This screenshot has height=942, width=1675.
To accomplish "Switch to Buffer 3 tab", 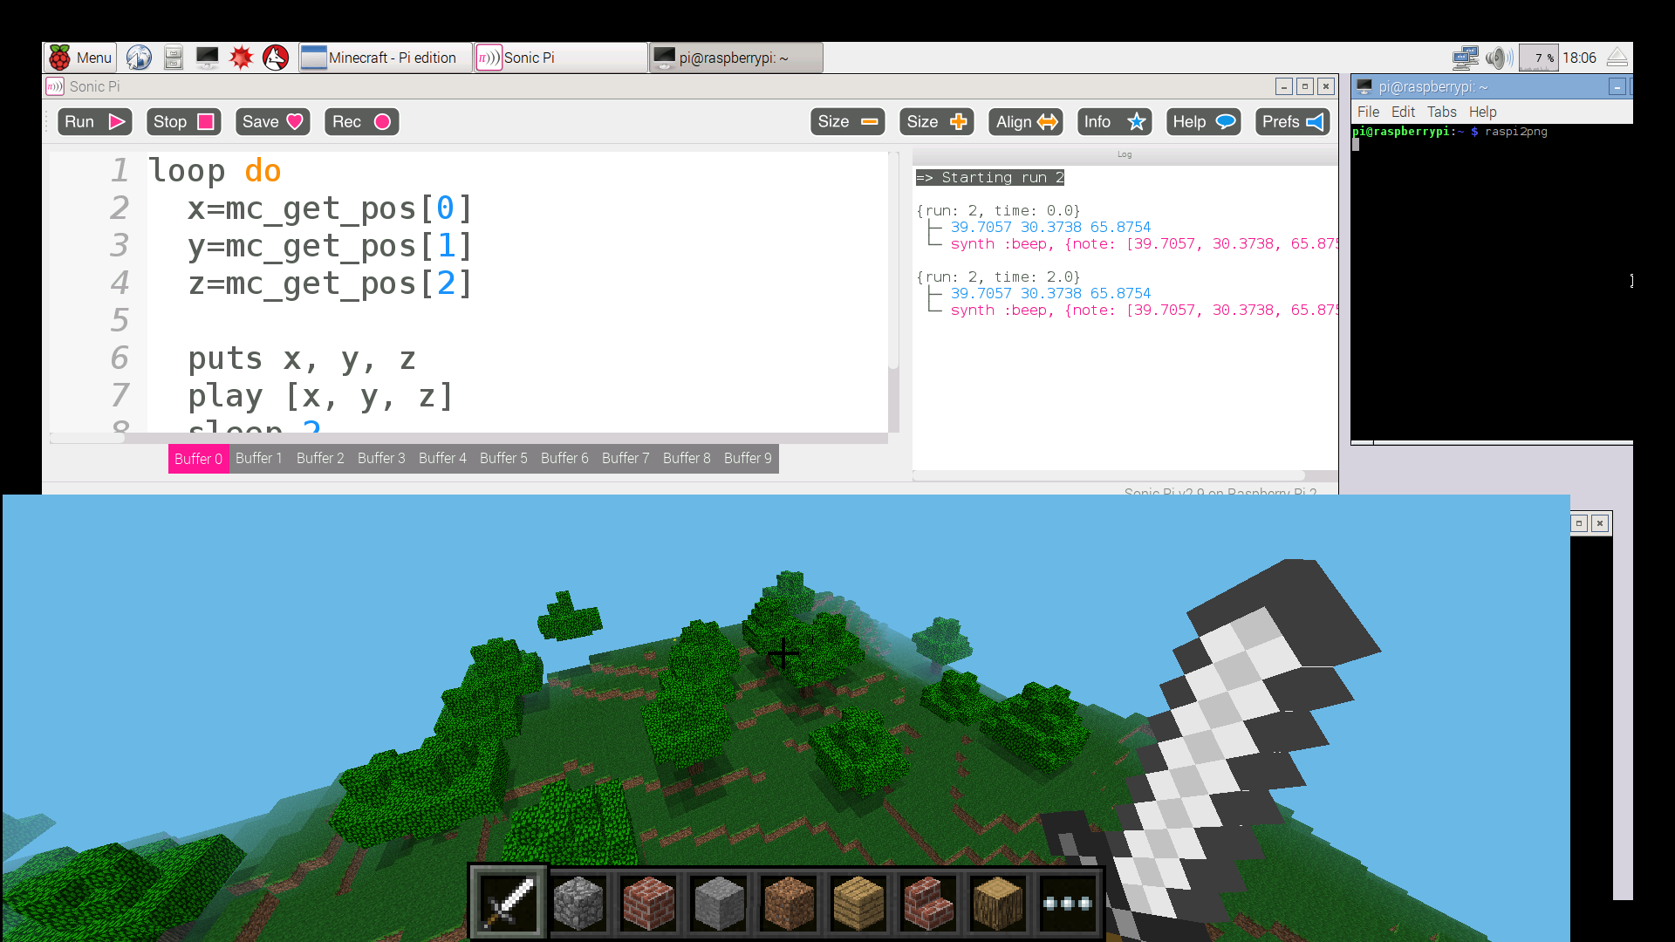I will pos(381,459).
